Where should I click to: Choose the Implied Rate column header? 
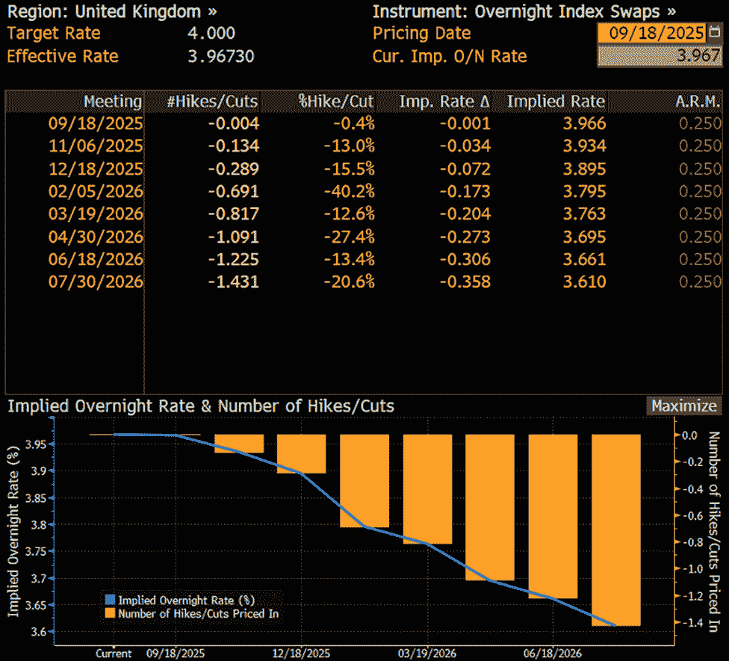(556, 102)
